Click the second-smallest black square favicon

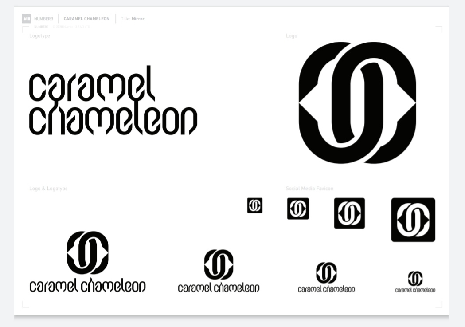298,209
